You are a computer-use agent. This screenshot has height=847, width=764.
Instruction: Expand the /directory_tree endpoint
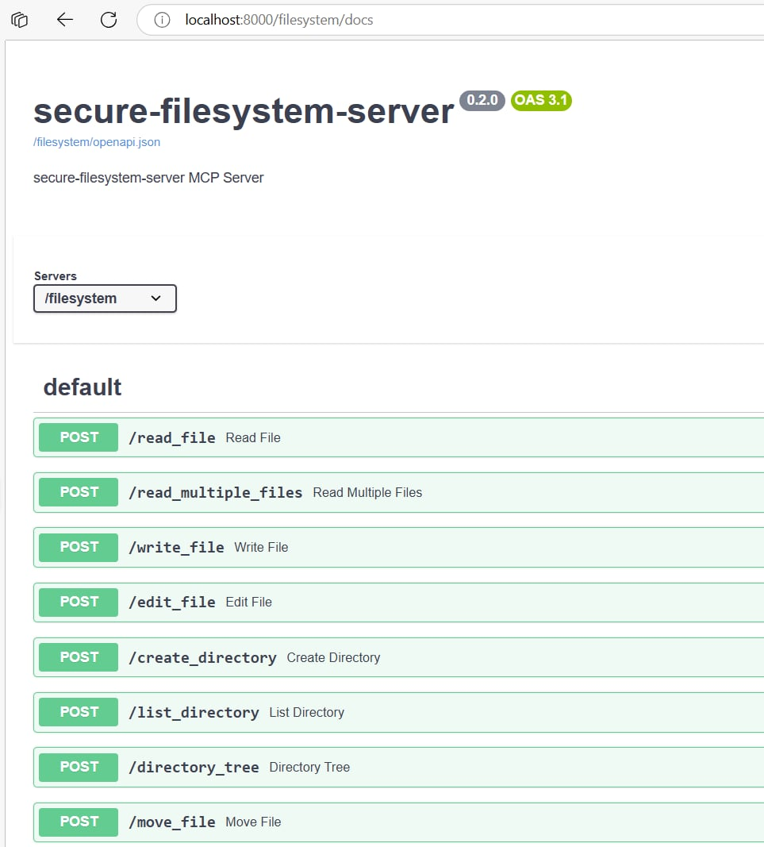pos(397,767)
